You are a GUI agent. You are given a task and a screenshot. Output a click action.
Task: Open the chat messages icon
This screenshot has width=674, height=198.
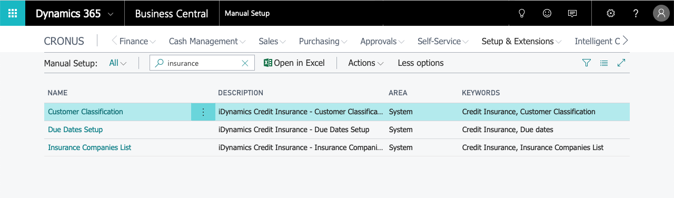572,14
